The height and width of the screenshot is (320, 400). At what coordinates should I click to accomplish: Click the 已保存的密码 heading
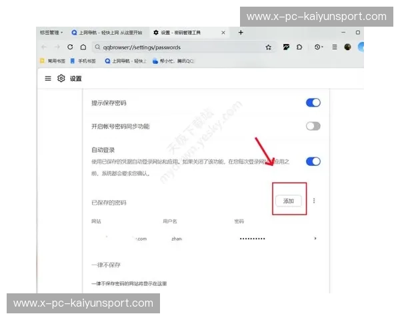click(109, 203)
